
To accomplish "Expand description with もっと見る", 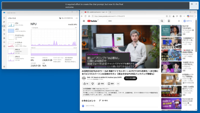I will pyautogui.click(x=108, y=95).
